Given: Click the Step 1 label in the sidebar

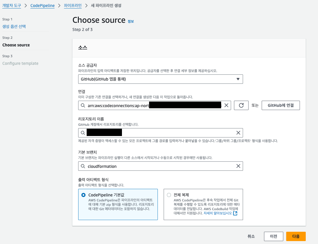Looking at the screenshot, I should pos(7,19).
